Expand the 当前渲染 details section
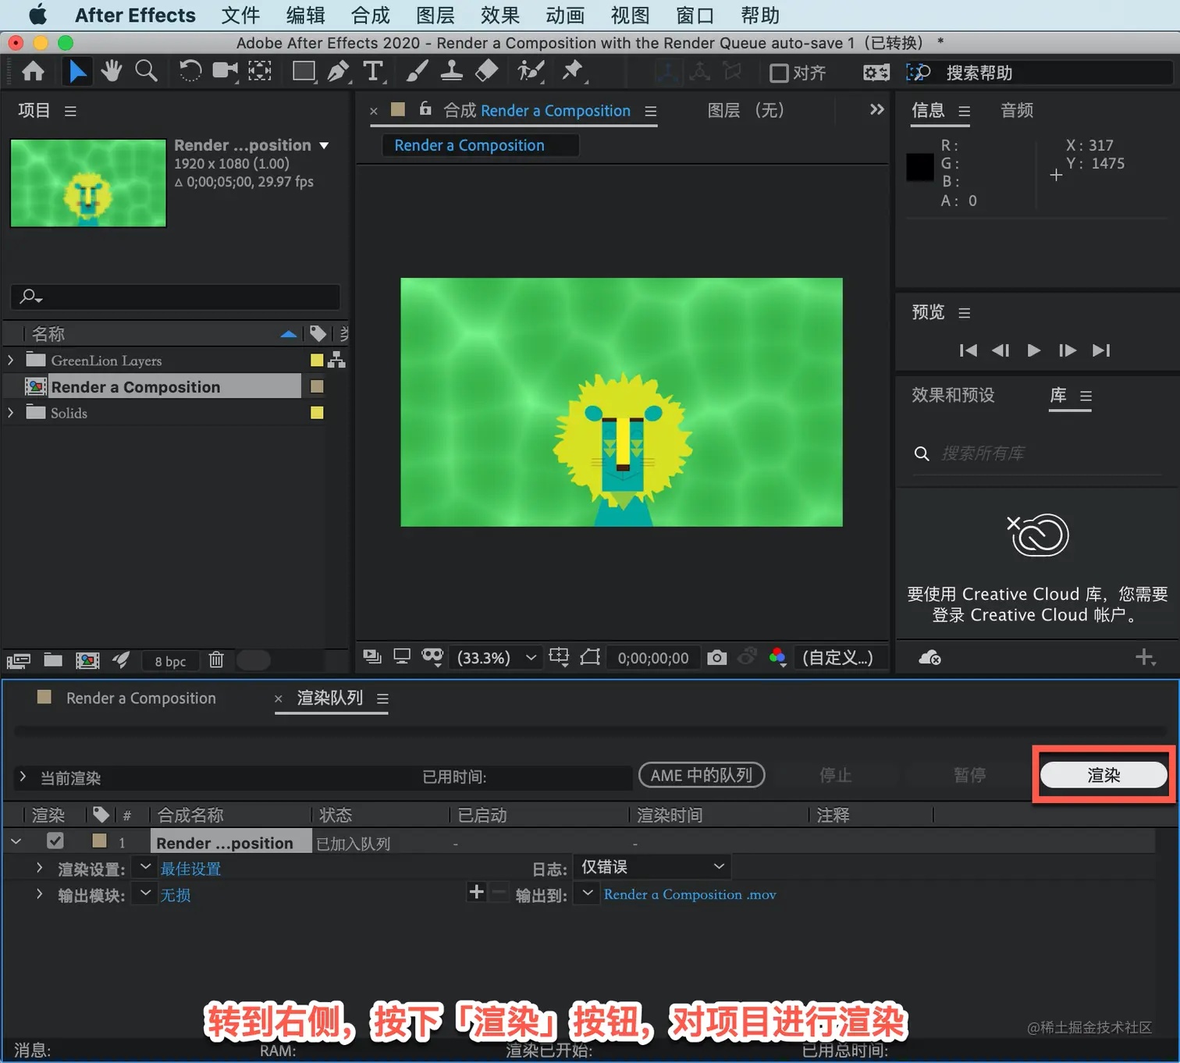Image resolution: width=1180 pixels, height=1063 pixels. [23, 777]
